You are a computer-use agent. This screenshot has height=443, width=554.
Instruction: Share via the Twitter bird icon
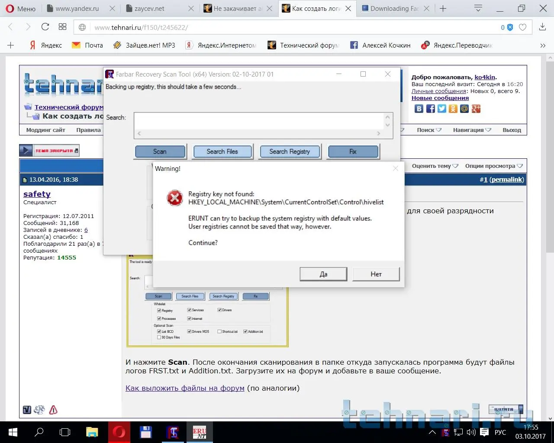tap(442, 109)
